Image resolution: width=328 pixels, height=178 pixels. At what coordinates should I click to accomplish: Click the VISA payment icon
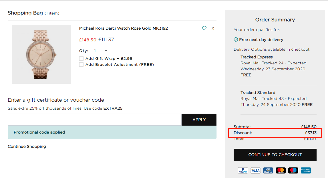pos(255,171)
